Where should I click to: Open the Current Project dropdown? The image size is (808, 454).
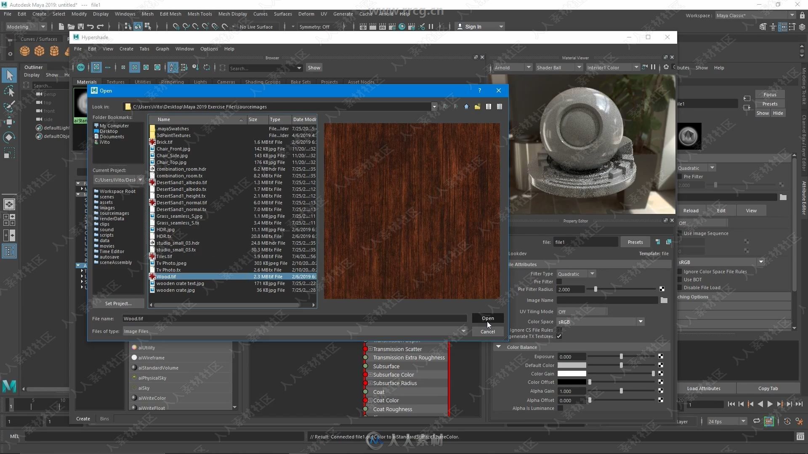coord(140,180)
